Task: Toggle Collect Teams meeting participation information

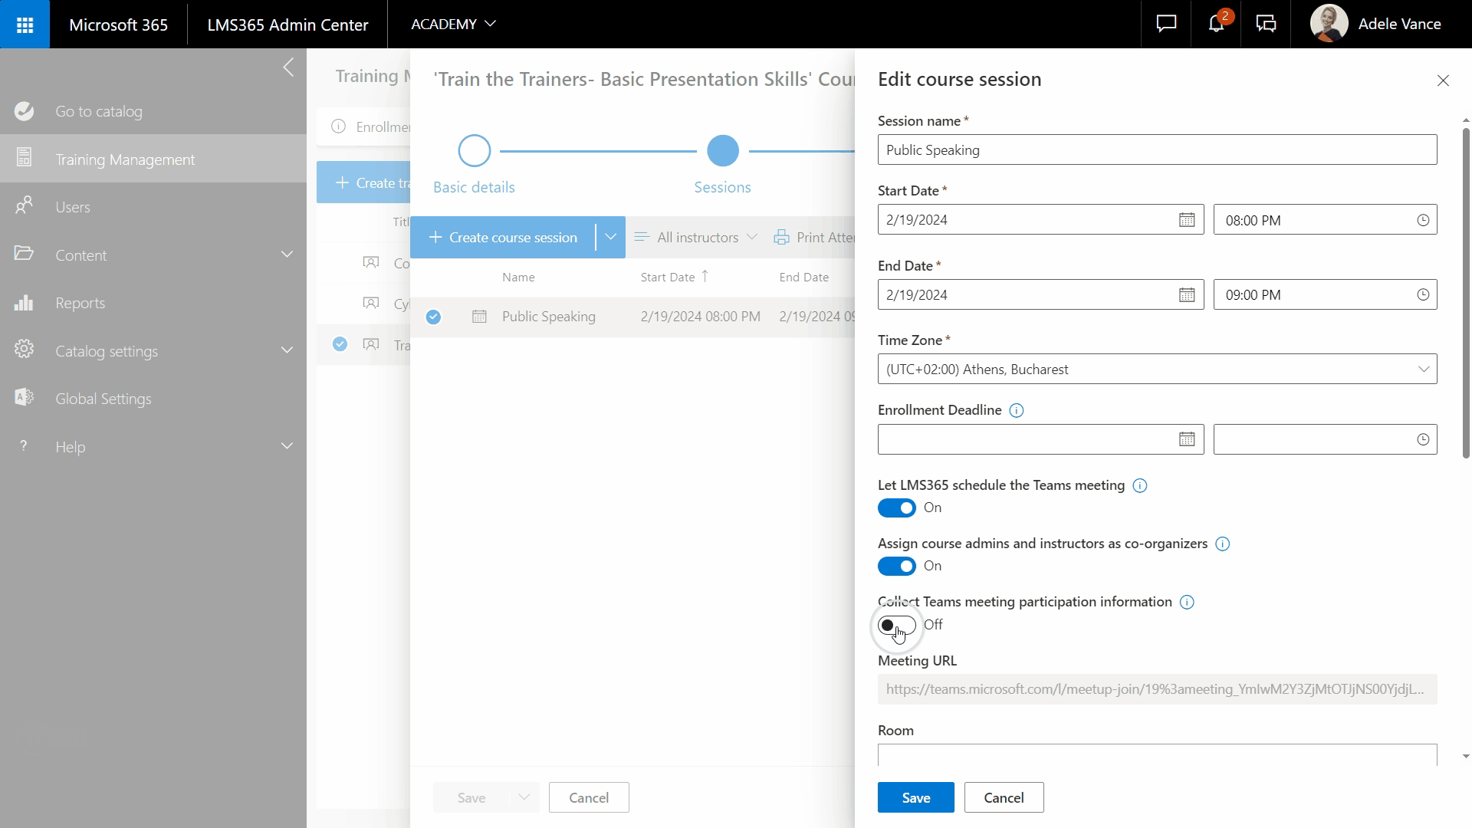Action: (896, 626)
